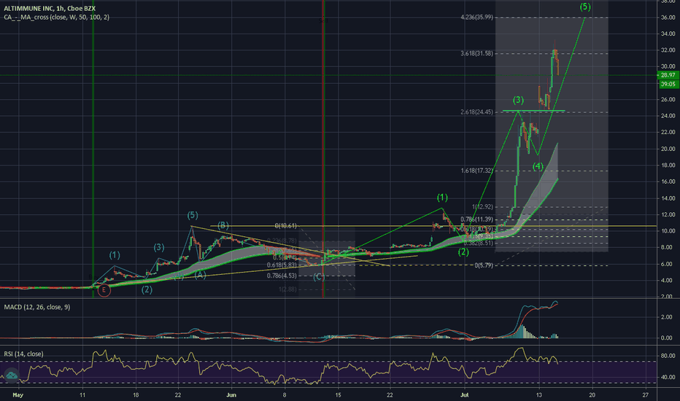Open the CA_-_MA_cross indicator legend

56,17
